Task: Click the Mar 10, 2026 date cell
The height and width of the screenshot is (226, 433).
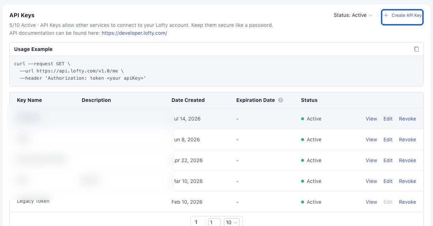Action: pyautogui.click(x=188, y=181)
